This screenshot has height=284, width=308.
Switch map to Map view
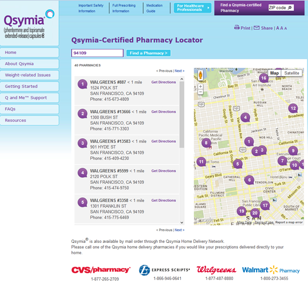[275, 73]
